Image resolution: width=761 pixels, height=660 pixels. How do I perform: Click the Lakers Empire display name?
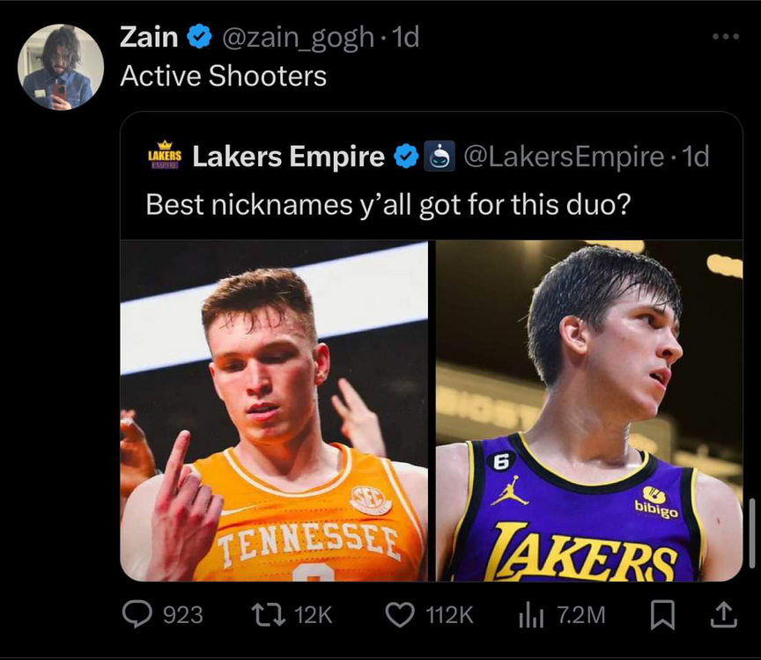288,157
